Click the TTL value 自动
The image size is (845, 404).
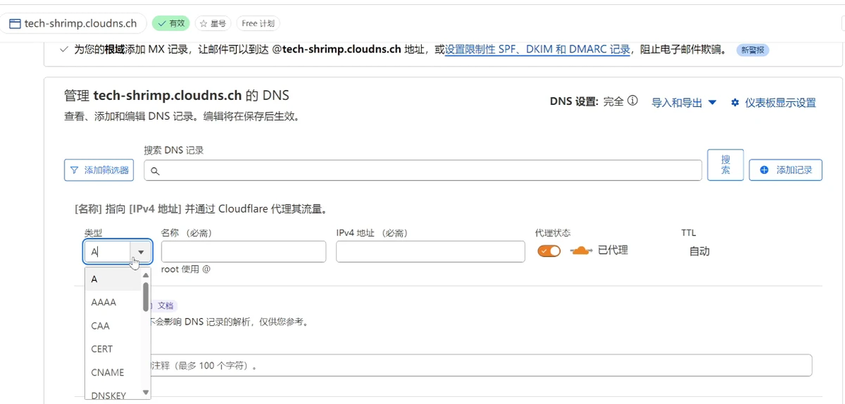[x=700, y=251]
